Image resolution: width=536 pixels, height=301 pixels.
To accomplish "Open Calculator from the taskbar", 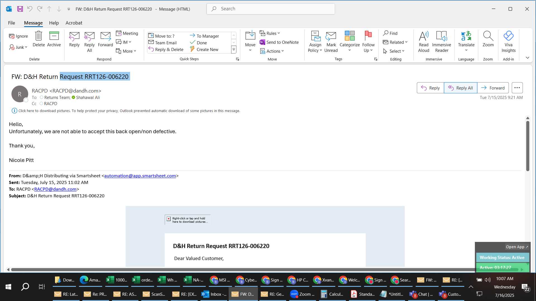I will click(x=332, y=294).
